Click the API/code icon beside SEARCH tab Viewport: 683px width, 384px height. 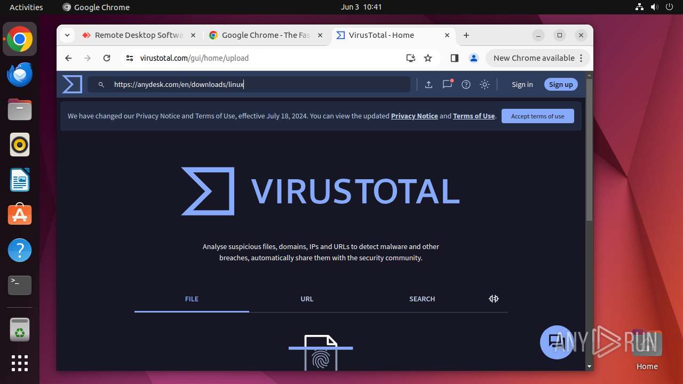pos(494,299)
